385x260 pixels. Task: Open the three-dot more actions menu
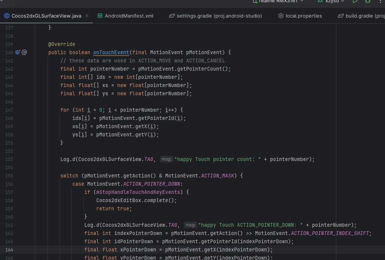tap(381, 1)
